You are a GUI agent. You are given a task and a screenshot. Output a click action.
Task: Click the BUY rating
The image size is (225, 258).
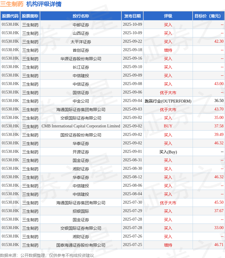coord(168,126)
